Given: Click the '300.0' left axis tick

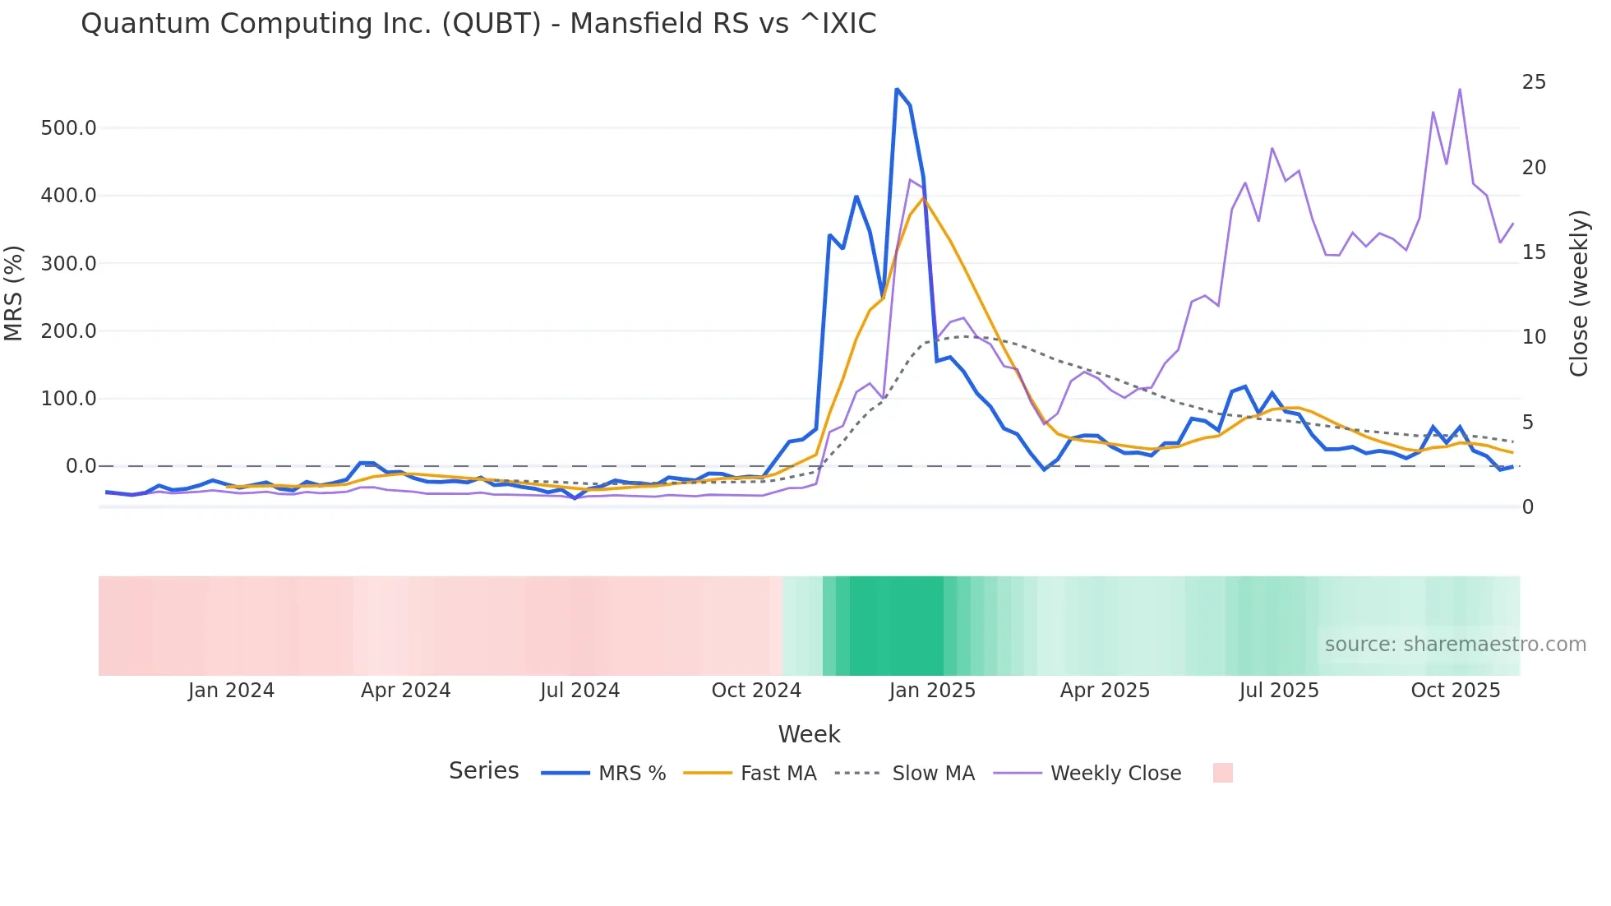Looking at the screenshot, I should pos(69,264).
